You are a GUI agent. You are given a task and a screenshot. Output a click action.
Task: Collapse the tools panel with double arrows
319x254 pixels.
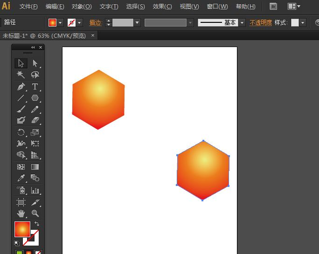click(33, 47)
